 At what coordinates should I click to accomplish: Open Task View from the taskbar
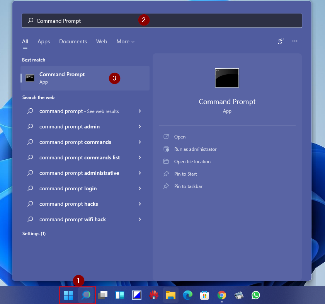[x=102, y=295]
